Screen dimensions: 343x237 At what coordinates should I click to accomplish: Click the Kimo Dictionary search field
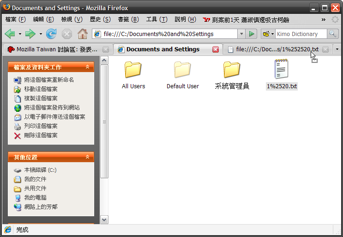point(301,34)
